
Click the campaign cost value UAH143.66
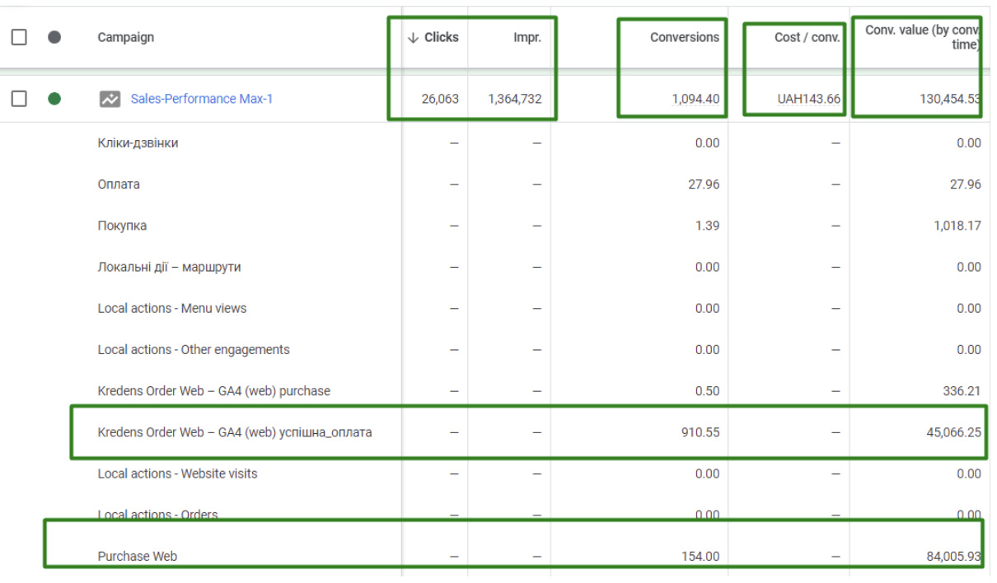pyautogui.click(x=808, y=99)
